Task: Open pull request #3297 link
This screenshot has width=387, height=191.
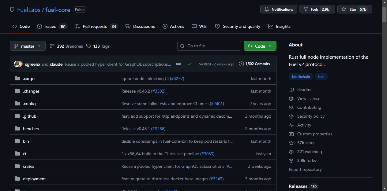Action: point(177,79)
